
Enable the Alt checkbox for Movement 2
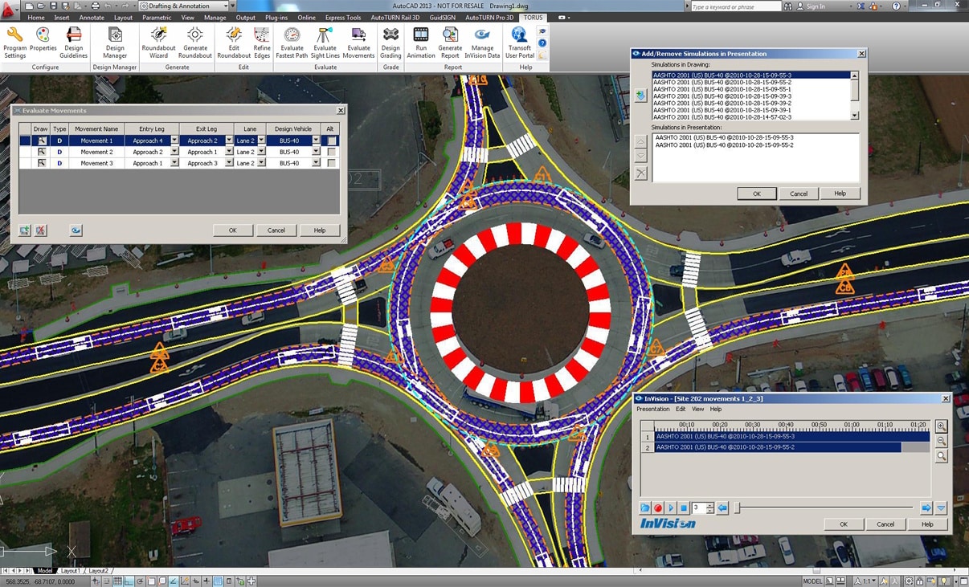331,152
